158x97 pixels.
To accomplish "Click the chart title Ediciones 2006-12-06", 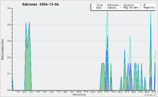I will (x=41, y=4).
